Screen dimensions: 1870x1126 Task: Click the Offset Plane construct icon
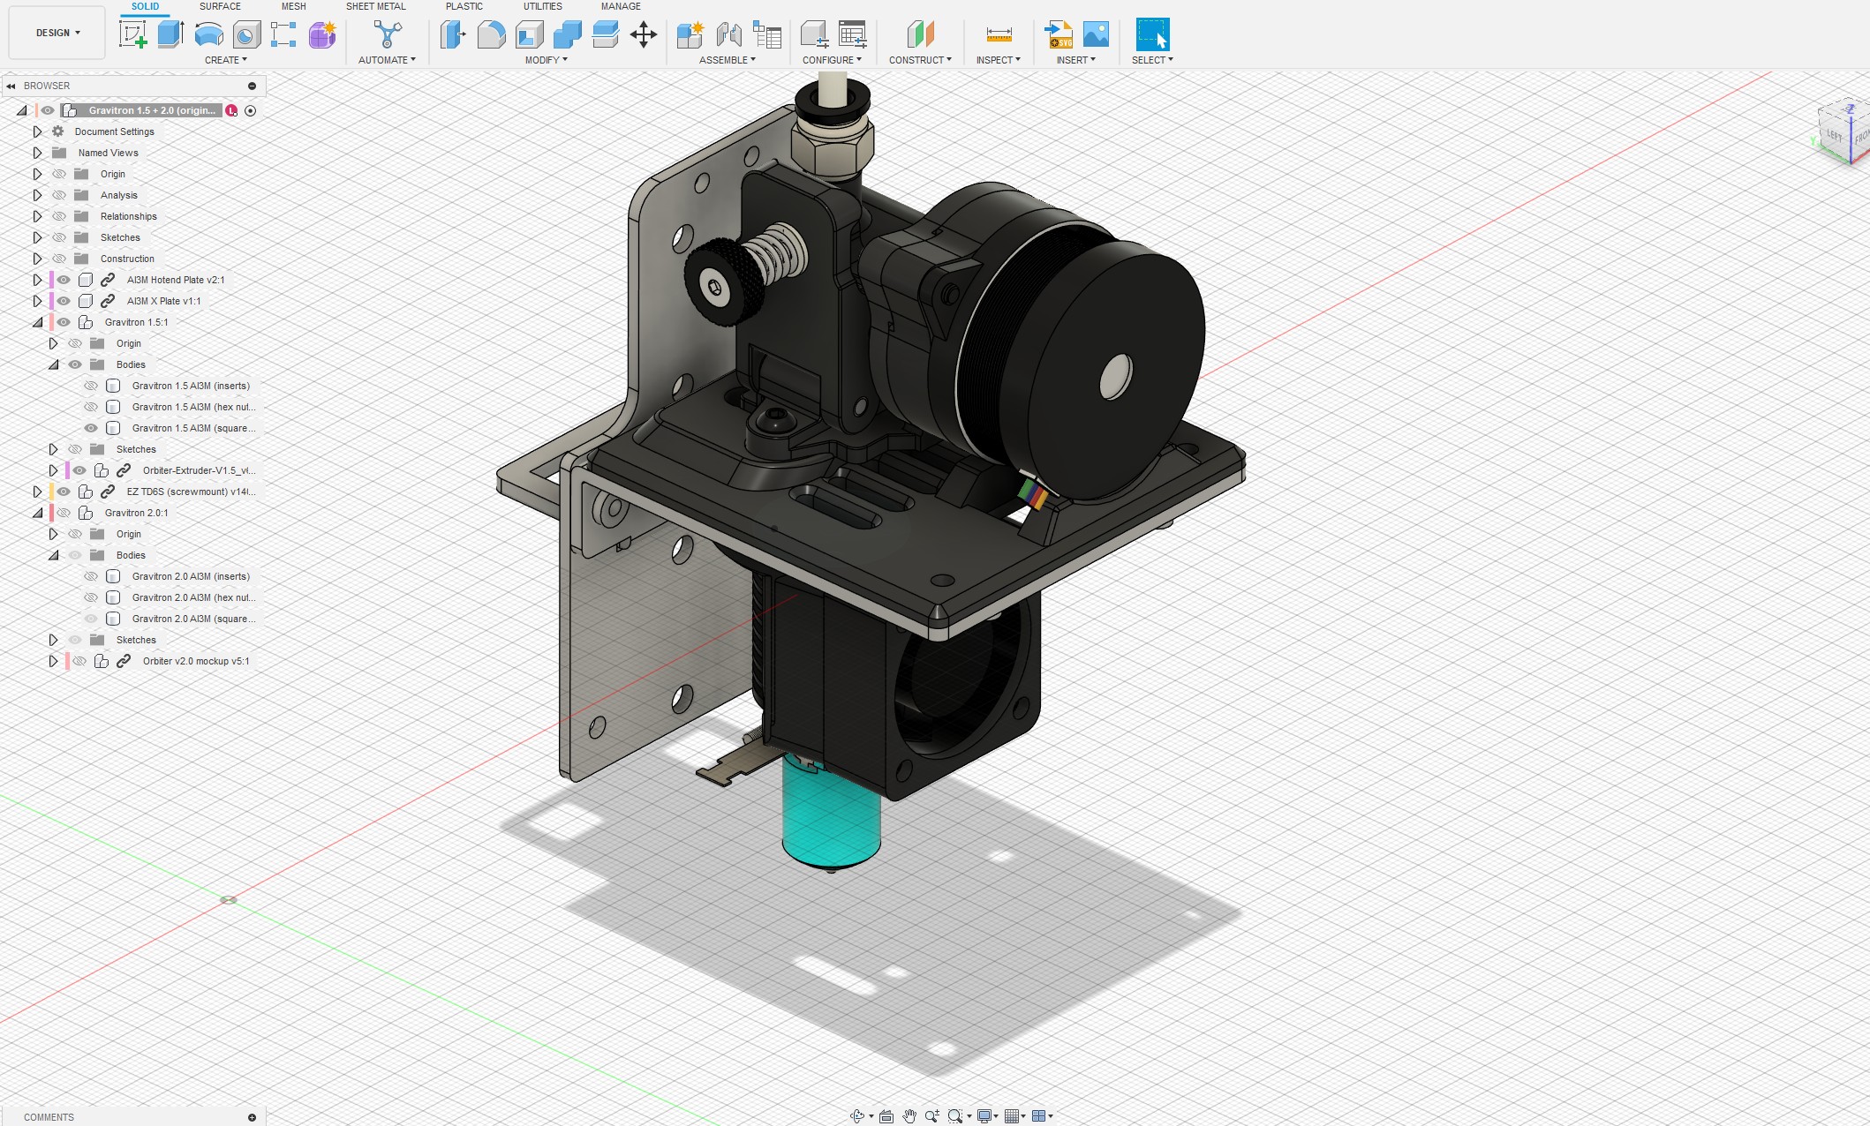tap(920, 34)
